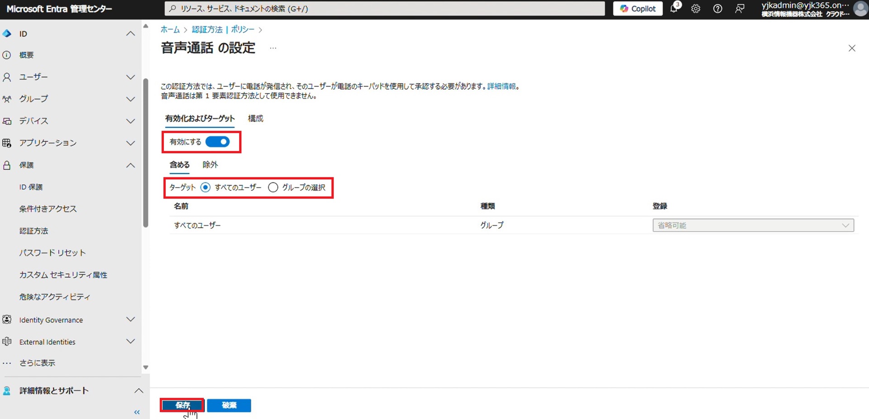Open the ellipsis menu beside page title
The height and width of the screenshot is (419, 869).
(x=273, y=48)
